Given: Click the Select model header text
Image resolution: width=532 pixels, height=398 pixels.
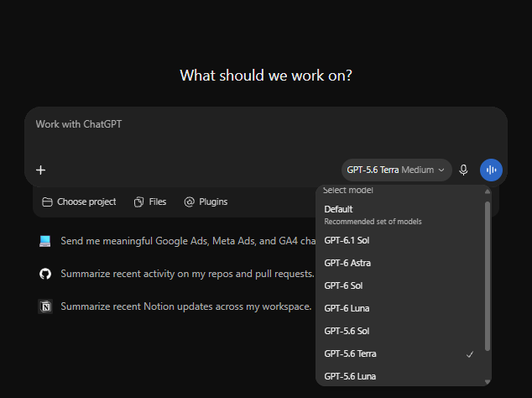Looking at the screenshot, I should coord(347,190).
